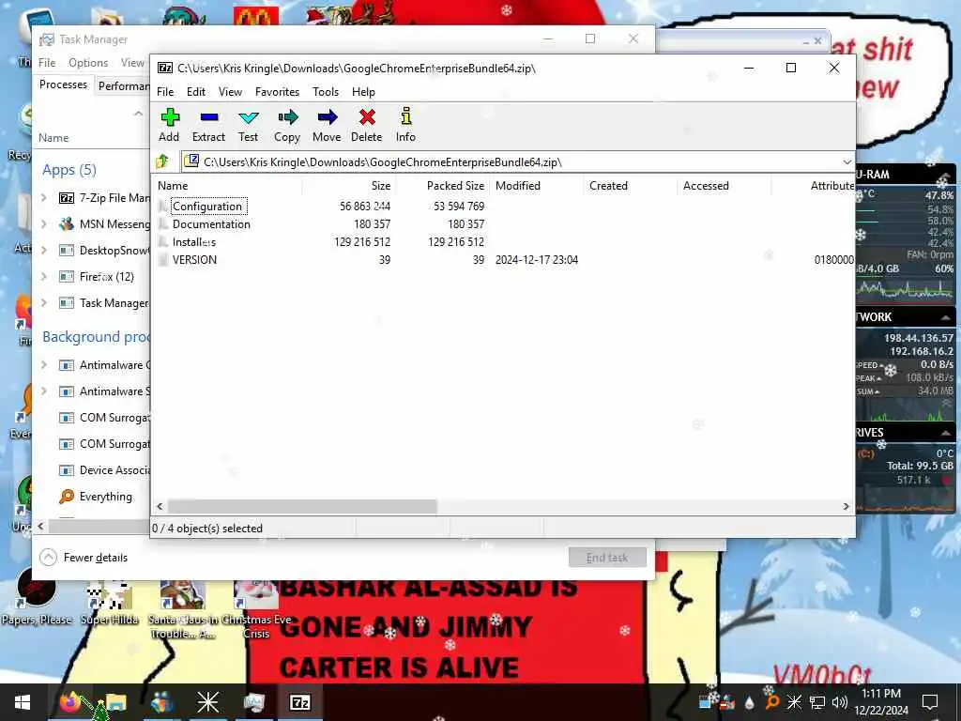Screen dimensions: 961x721
Task: Open the Favorites menu
Action: 277,92
